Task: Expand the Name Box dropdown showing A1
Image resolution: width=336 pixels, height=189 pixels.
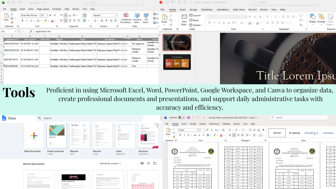Action: tap(16, 31)
